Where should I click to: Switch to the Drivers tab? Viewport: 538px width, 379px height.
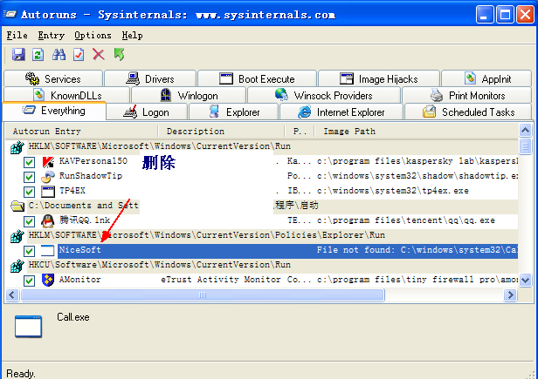150,78
